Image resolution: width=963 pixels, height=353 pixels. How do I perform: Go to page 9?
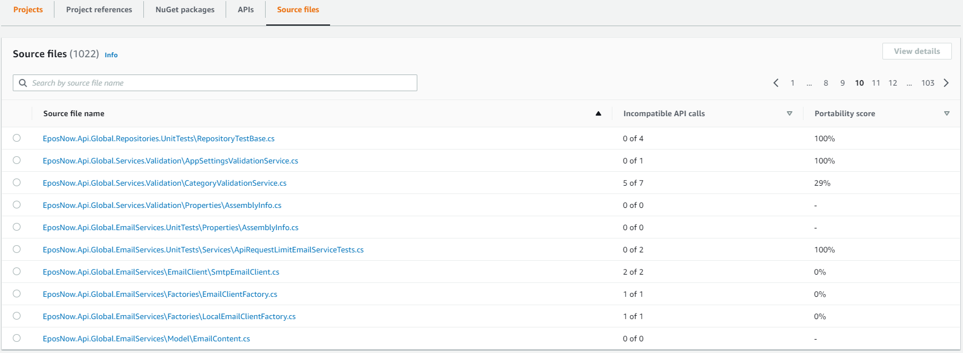[842, 83]
